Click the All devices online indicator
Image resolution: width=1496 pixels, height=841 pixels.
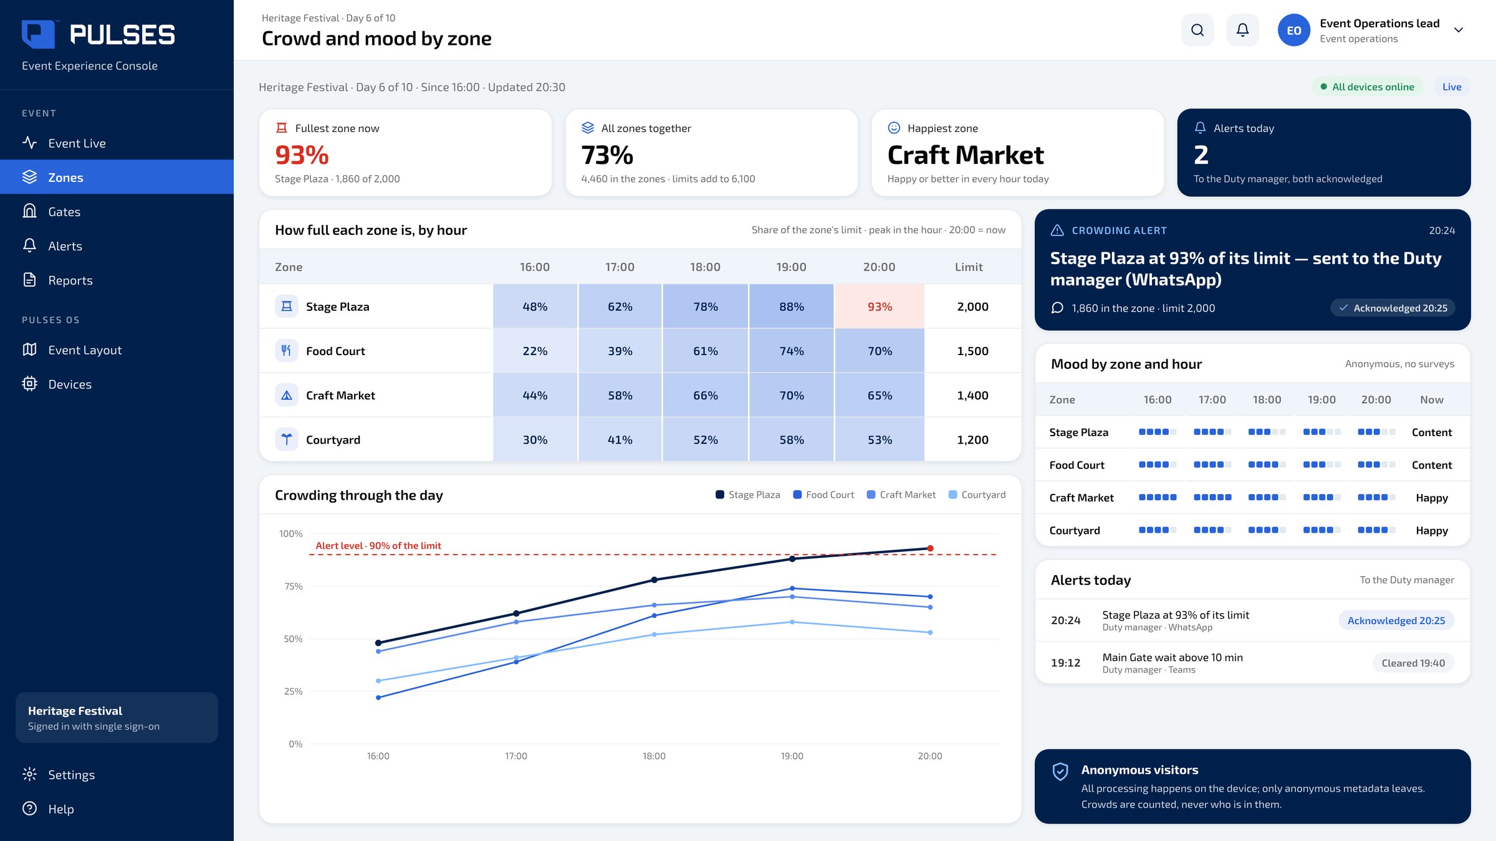pos(1368,87)
